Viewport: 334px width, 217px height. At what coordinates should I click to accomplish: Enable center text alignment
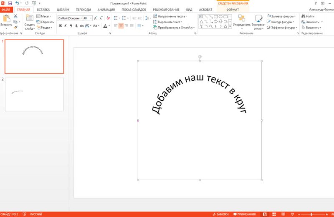click(121, 26)
